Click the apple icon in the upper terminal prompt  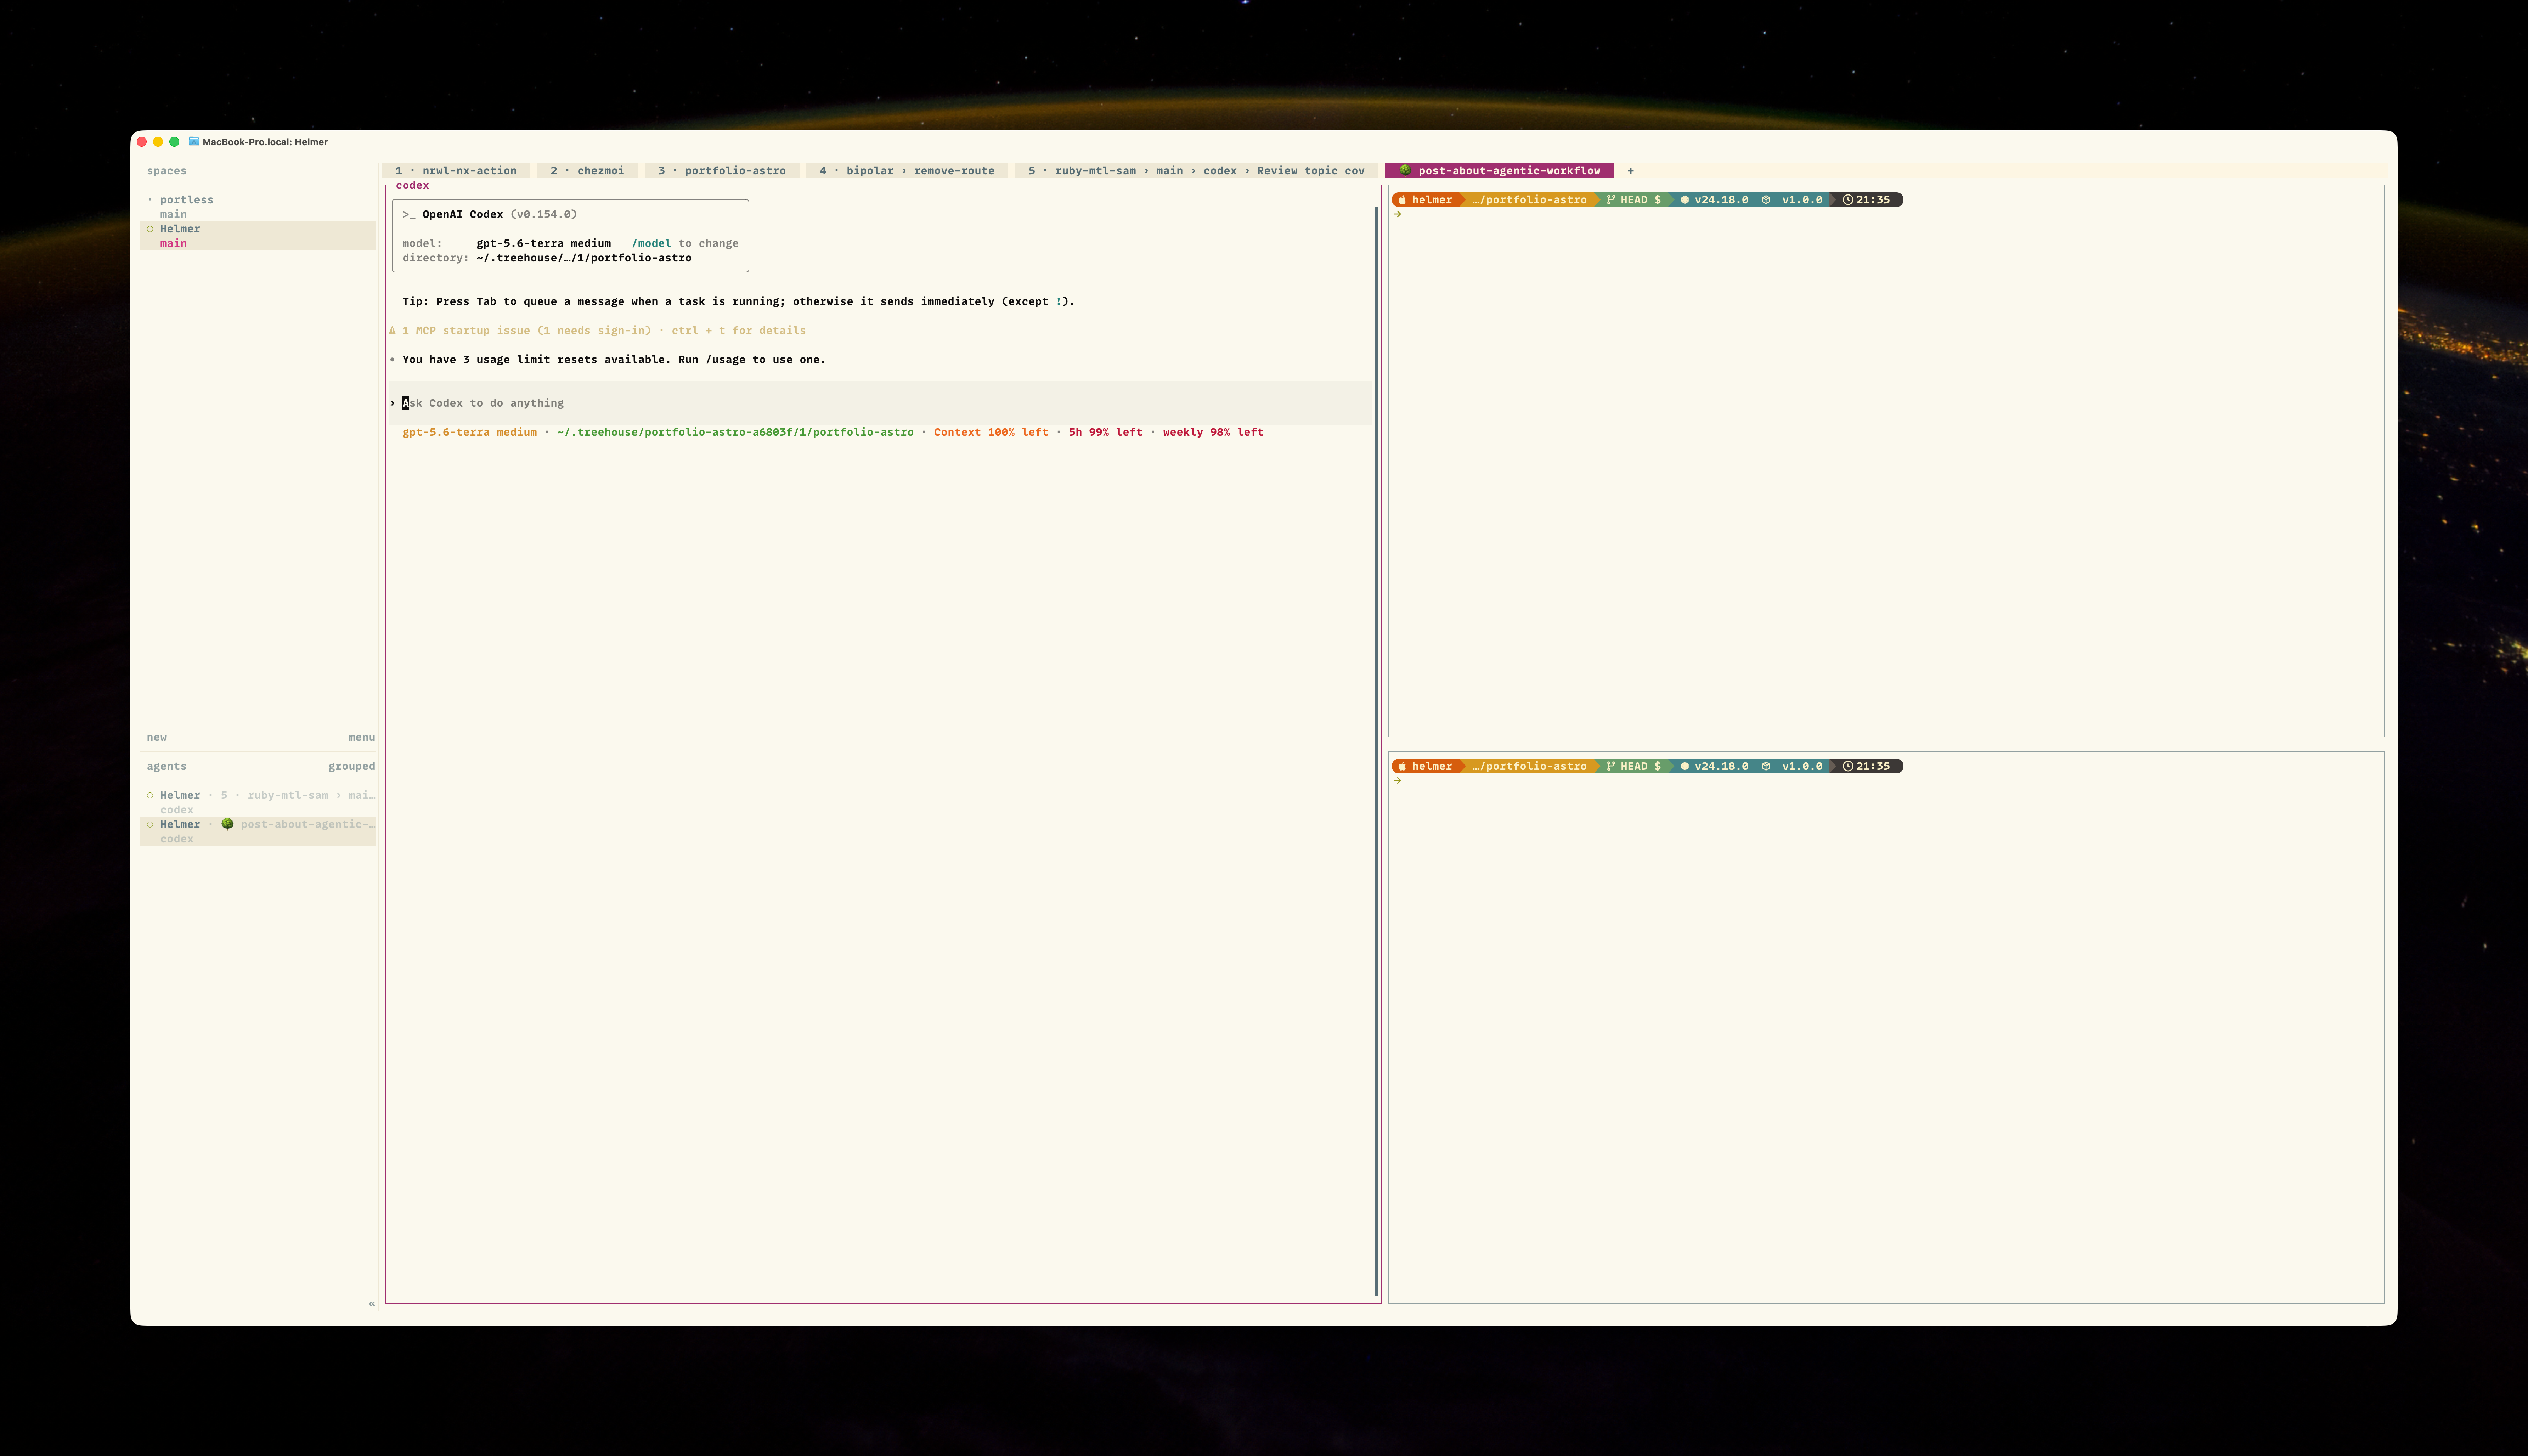click(1402, 200)
